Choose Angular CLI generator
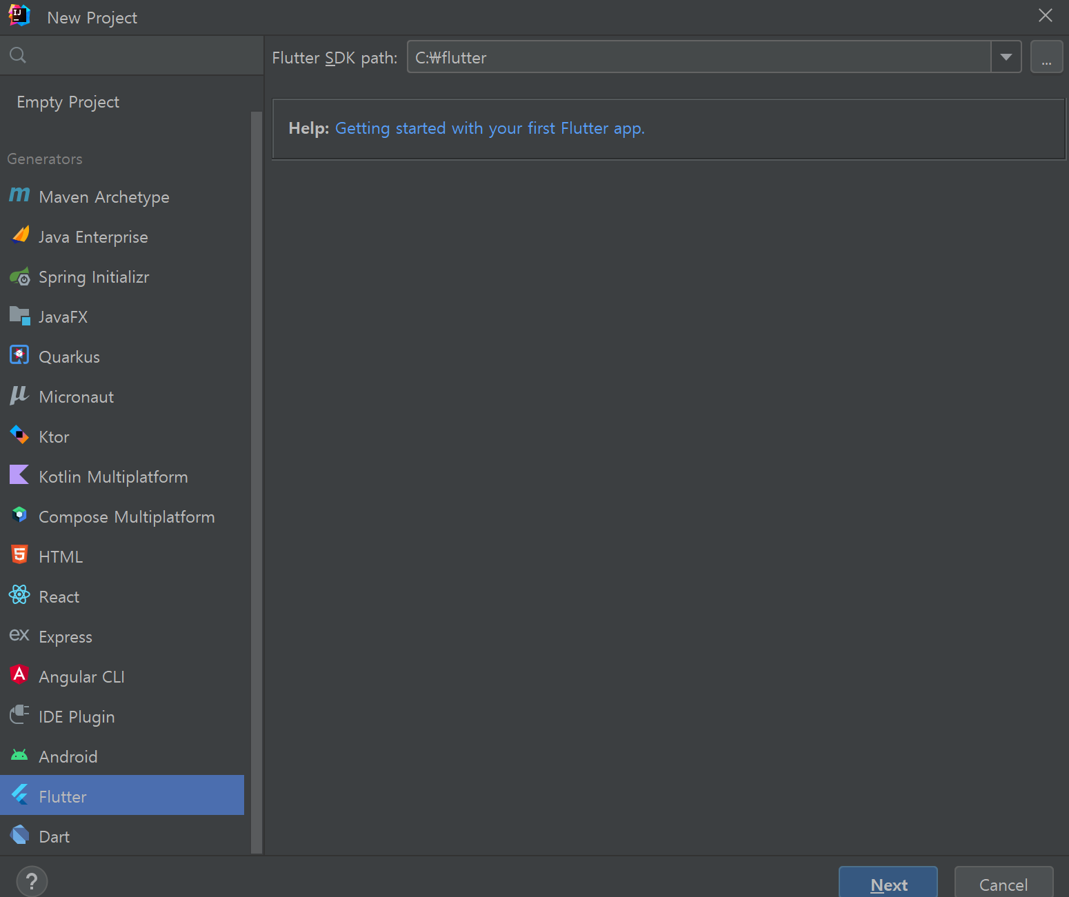The height and width of the screenshot is (897, 1069). 122,677
